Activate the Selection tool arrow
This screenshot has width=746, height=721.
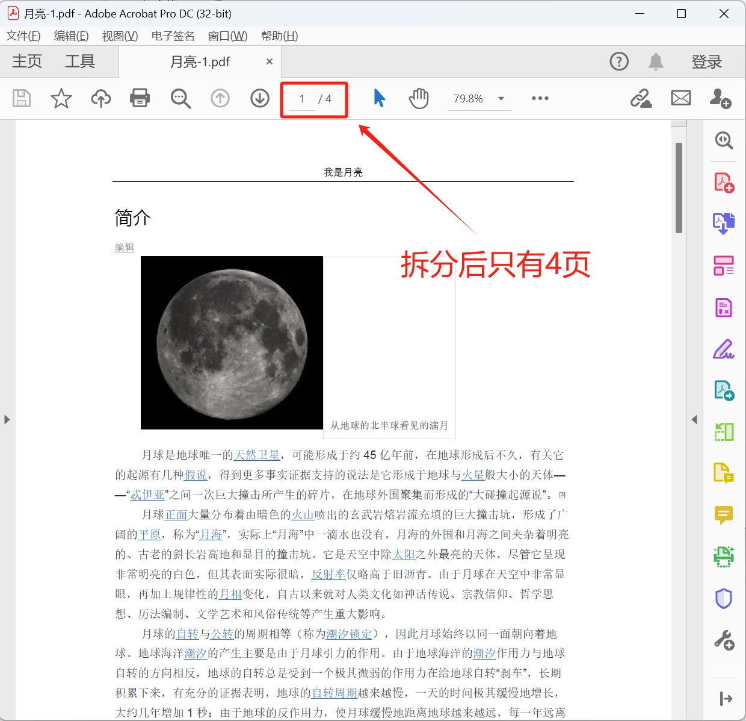point(379,98)
